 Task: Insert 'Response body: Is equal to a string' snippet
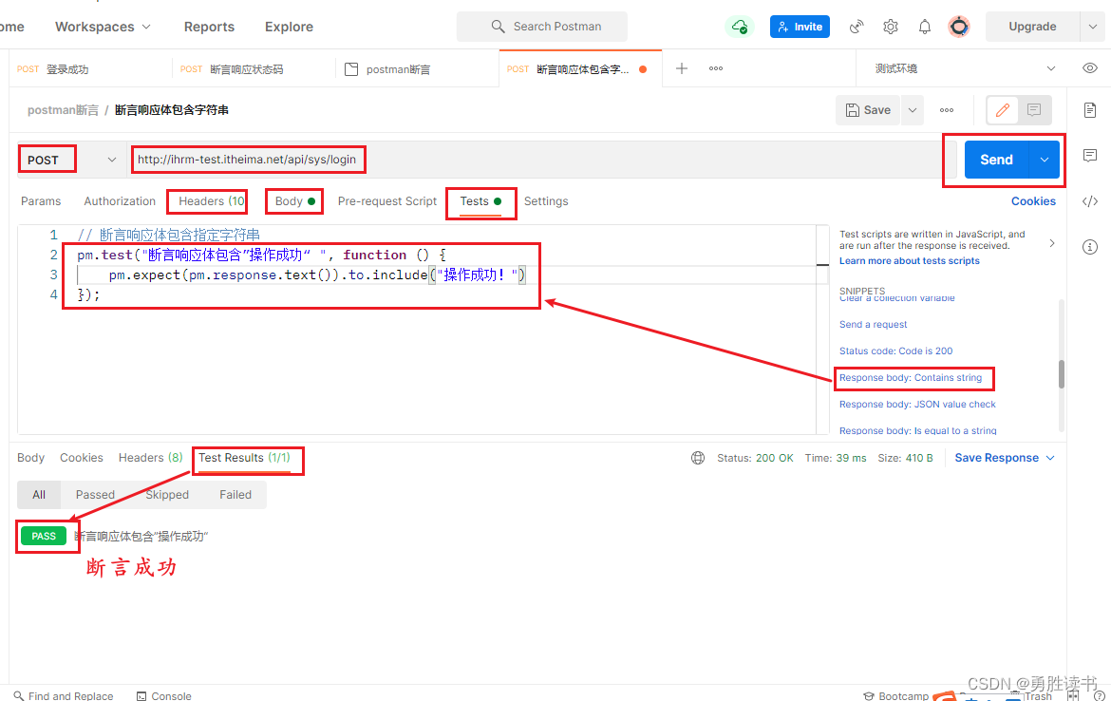coord(917,430)
